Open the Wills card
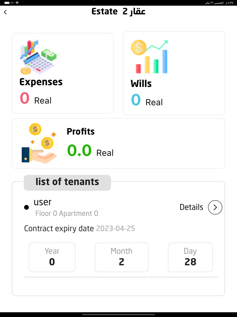 [x=174, y=73]
